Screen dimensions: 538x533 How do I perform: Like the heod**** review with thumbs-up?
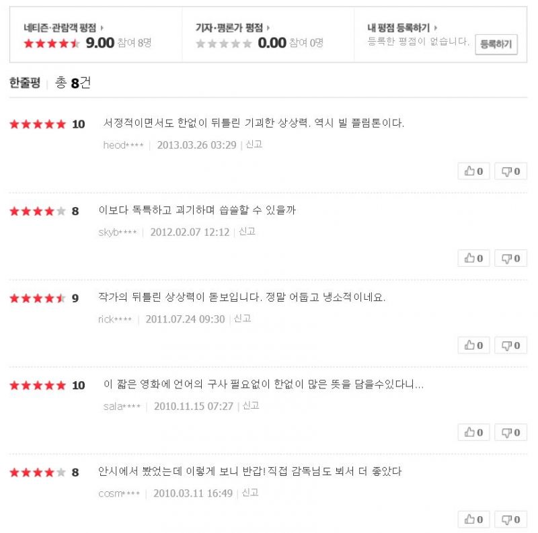473,171
